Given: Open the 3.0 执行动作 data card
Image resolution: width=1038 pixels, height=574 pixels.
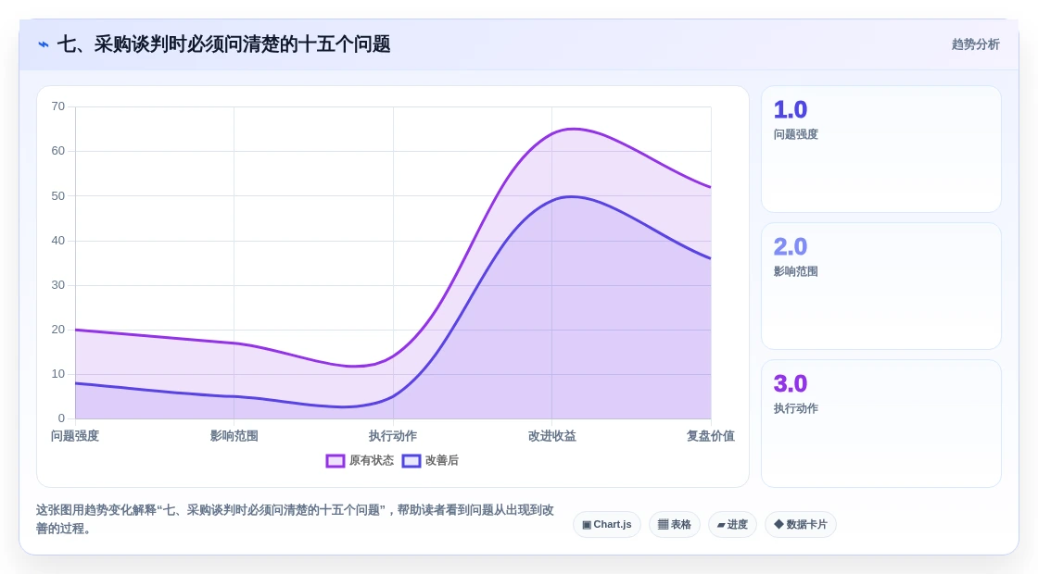Looking at the screenshot, I should (x=881, y=423).
